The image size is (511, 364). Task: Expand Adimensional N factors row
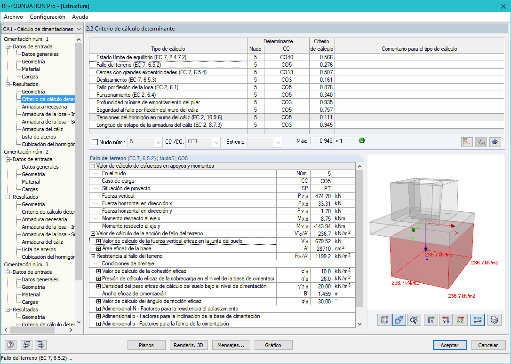(98, 309)
